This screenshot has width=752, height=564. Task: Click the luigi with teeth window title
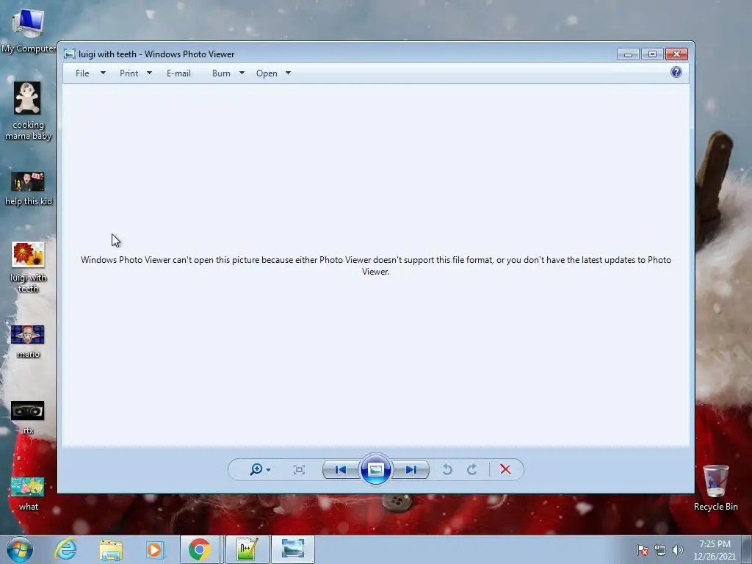[x=156, y=54]
